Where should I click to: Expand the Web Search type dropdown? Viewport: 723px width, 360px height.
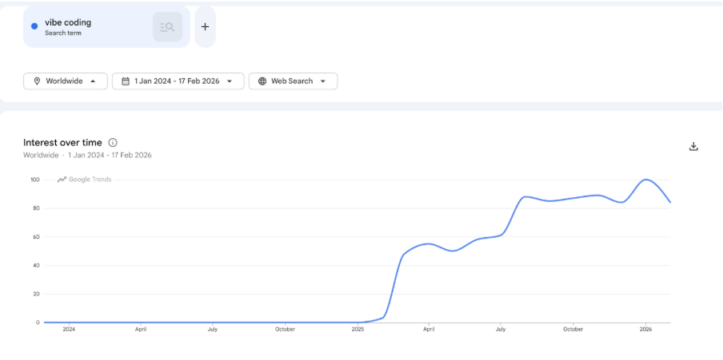click(x=323, y=81)
